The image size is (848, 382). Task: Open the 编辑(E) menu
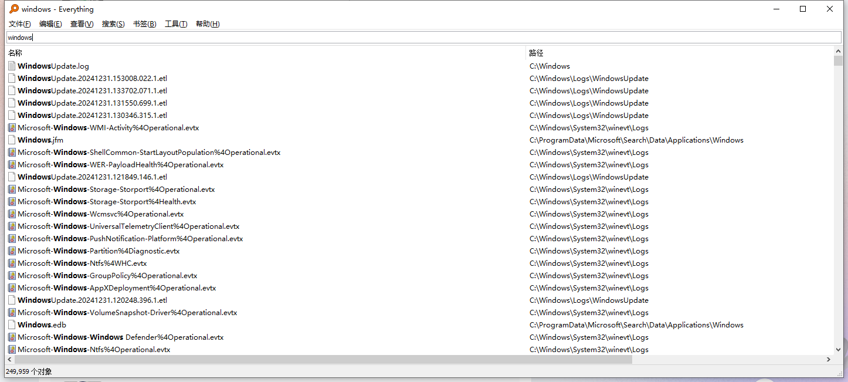tap(50, 24)
